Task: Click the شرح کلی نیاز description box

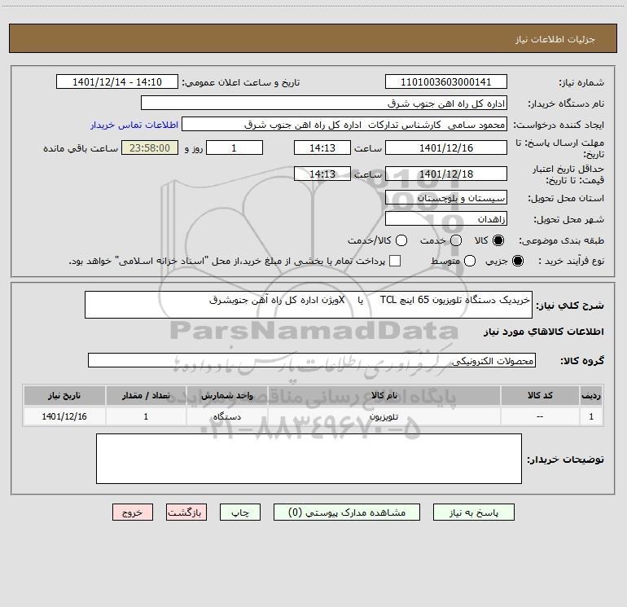Action: click(309, 305)
